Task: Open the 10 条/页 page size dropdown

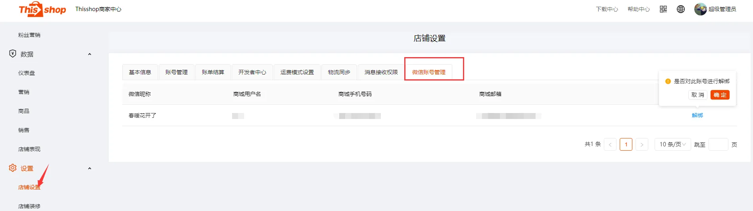Action: pyautogui.click(x=672, y=144)
